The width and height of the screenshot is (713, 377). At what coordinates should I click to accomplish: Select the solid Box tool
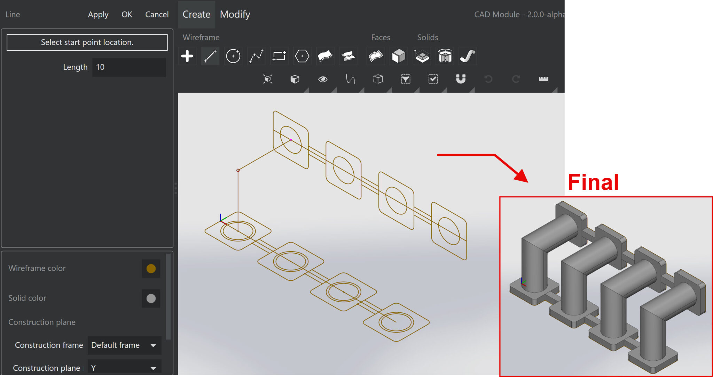[399, 56]
